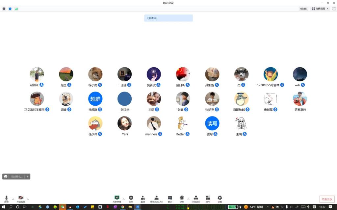Open the Chat (聊天) panel

point(170,199)
